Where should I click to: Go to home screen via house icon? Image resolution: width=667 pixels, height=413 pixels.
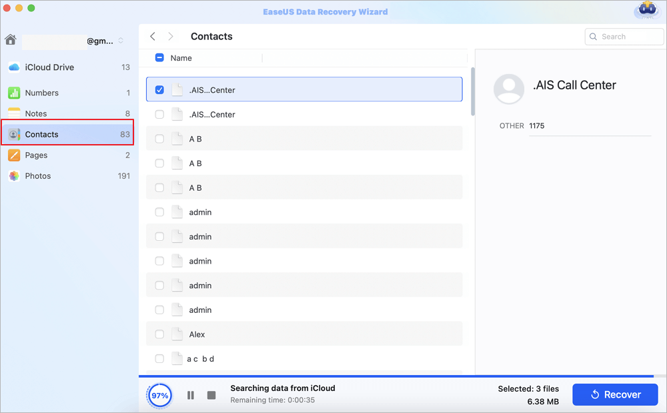[11, 40]
